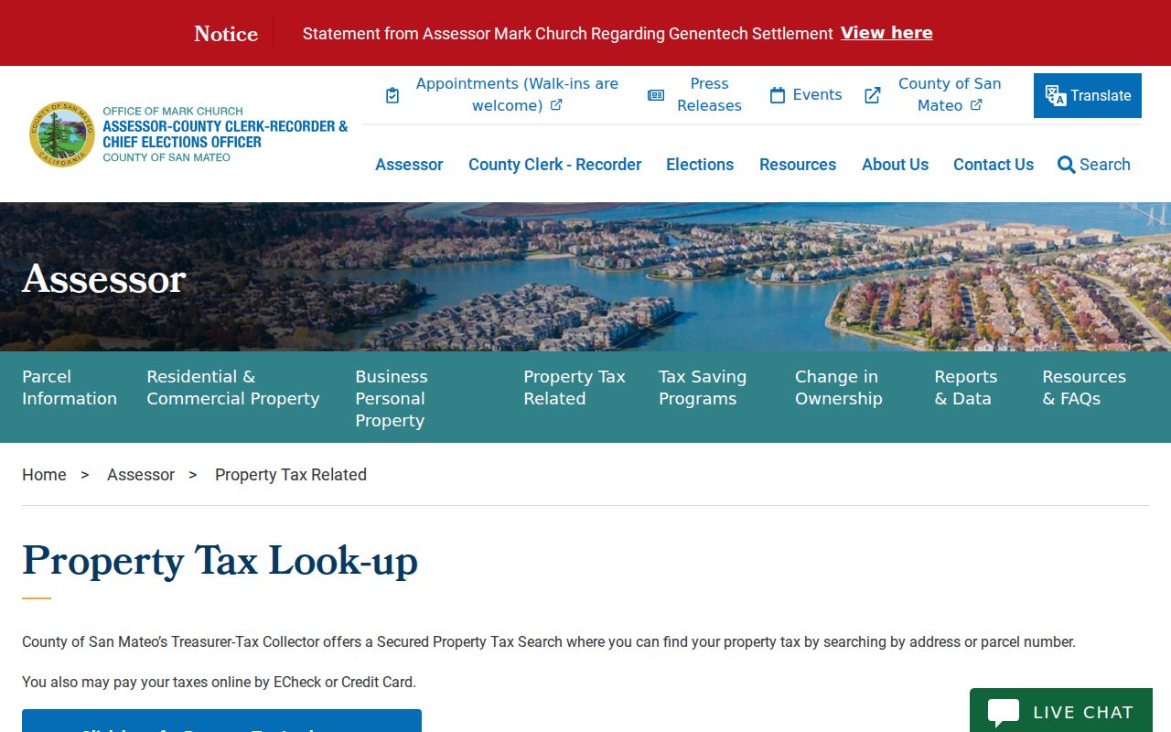Open the Elections menu
1171x732 pixels.
pos(700,165)
